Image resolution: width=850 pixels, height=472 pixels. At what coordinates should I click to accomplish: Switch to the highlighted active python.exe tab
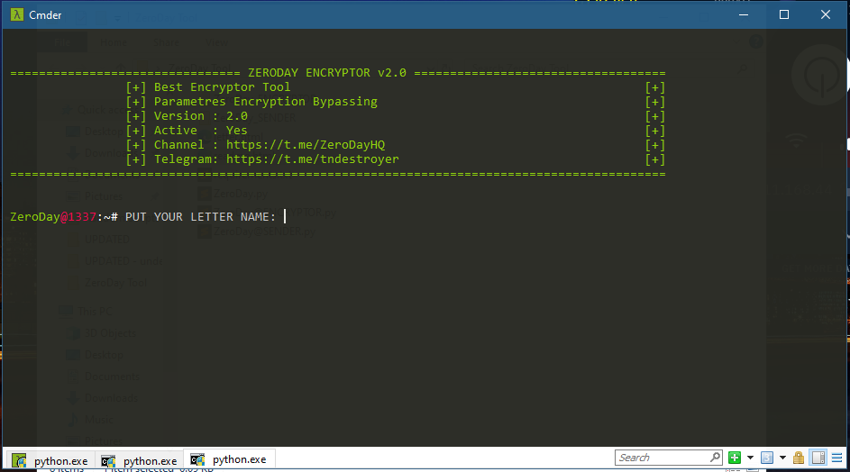[229, 459]
